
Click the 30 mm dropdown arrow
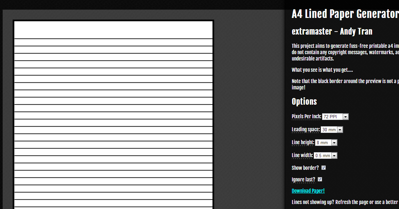tap(340, 129)
